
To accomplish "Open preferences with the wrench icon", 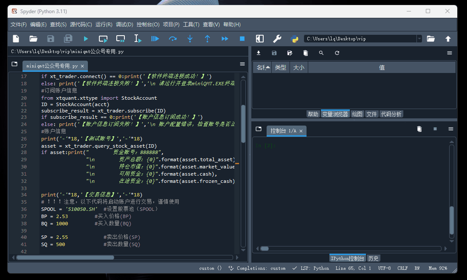I will 277,39.
